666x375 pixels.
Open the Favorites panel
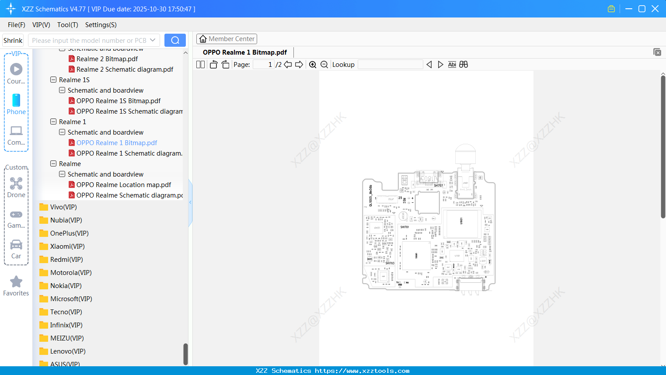[16, 286]
